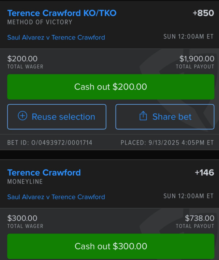This screenshot has height=260, width=219.
Task: Open the Terence Crawford KO/TKO bet title
Action: [x=62, y=13]
